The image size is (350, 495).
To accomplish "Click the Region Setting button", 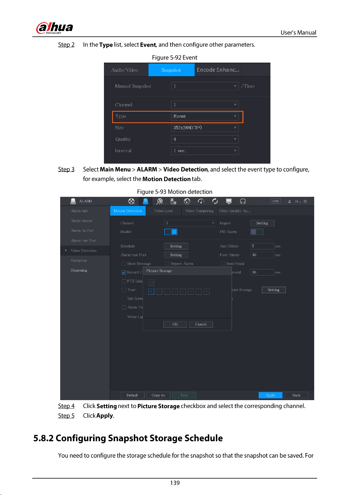I will tap(262, 223).
